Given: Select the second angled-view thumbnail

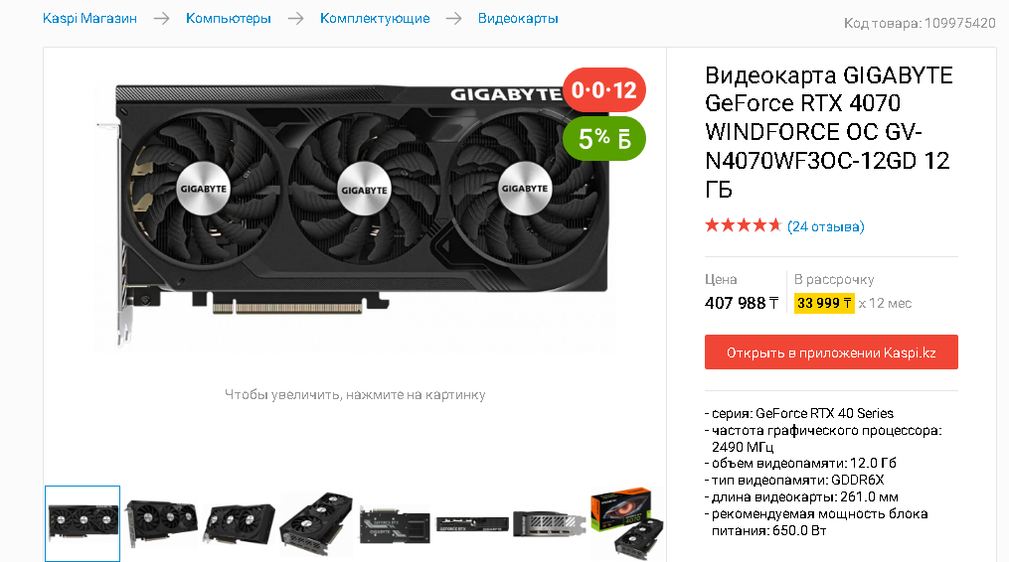Looking at the screenshot, I should tap(161, 523).
